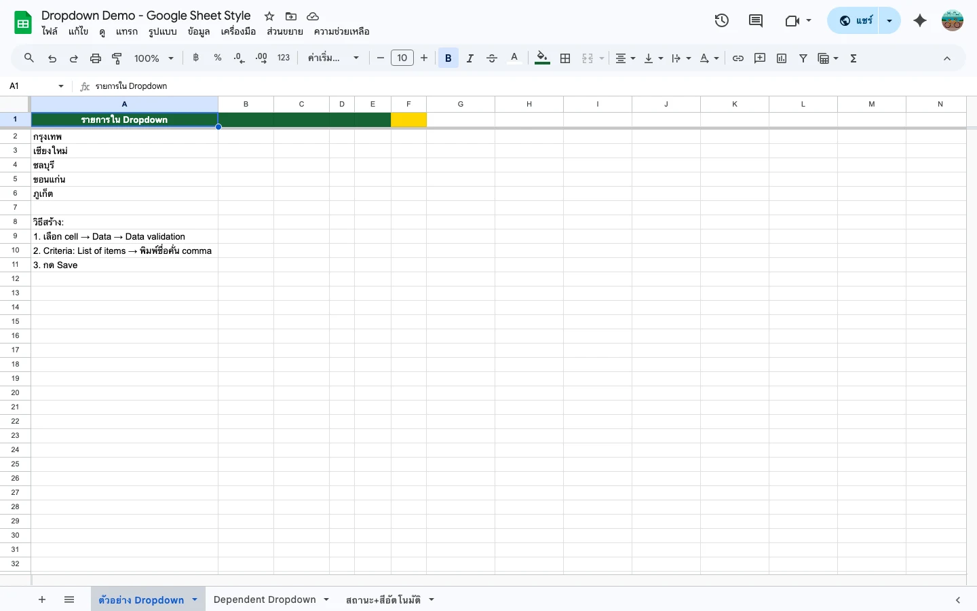
Task: Expand the share options arrow next to แชร์
Action: [889, 20]
